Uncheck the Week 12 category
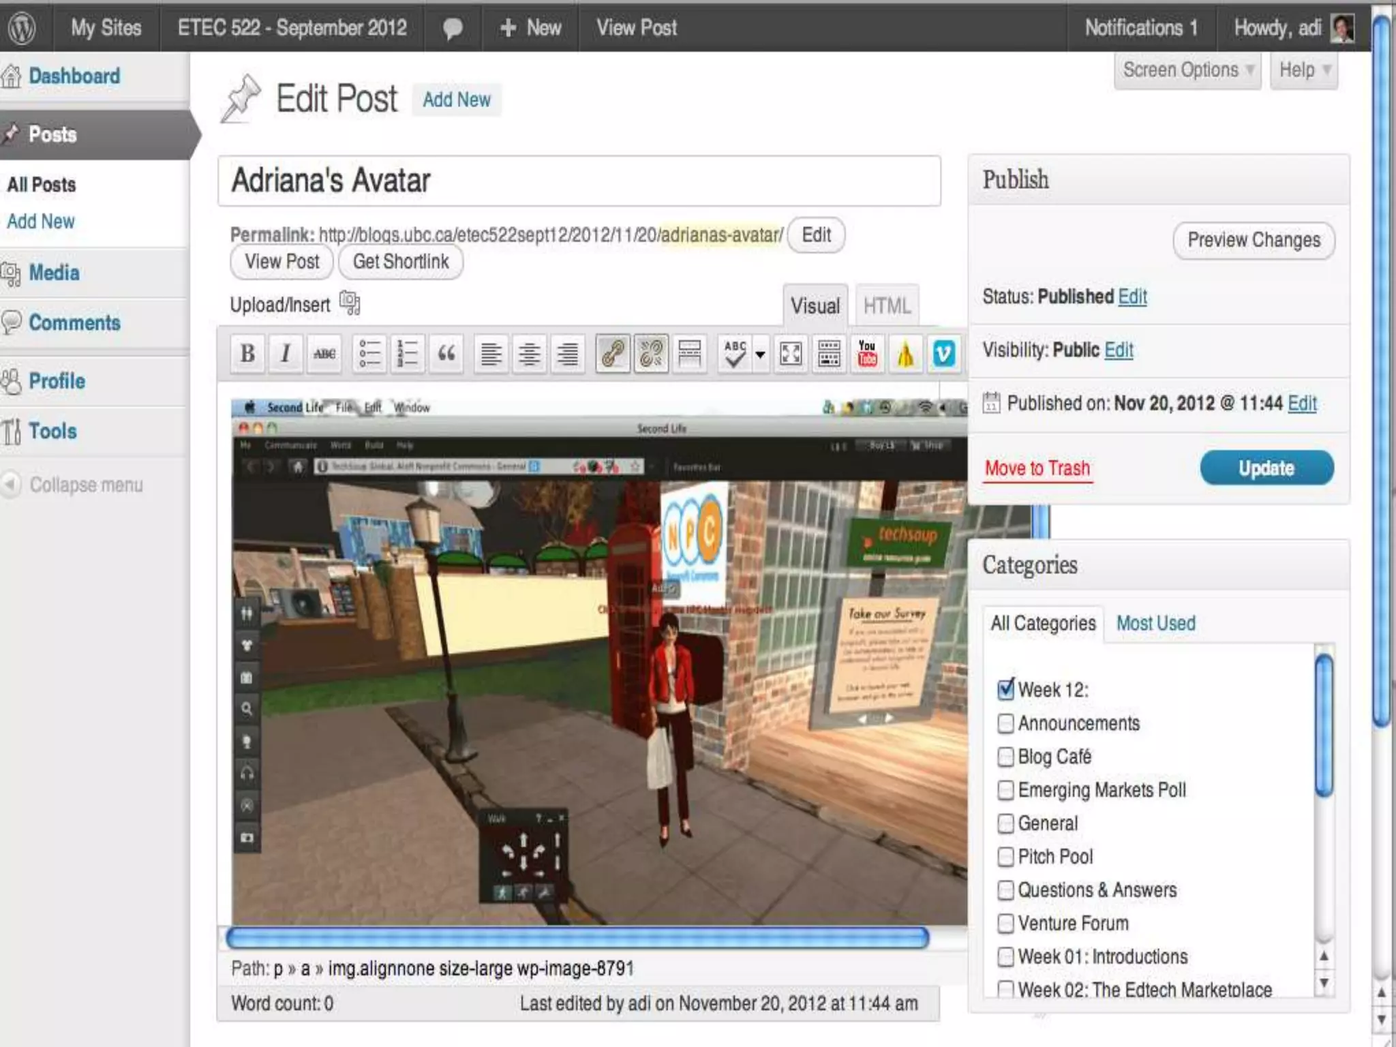1396x1047 pixels. 1005,689
